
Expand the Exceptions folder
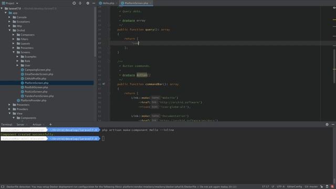tap(9, 22)
